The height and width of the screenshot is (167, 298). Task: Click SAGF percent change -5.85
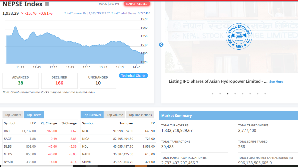[73, 139]
